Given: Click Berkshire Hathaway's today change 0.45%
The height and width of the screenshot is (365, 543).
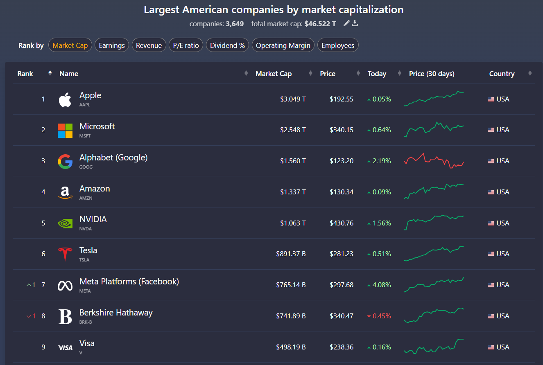Looking at the screenshot, I should [379, 316].
